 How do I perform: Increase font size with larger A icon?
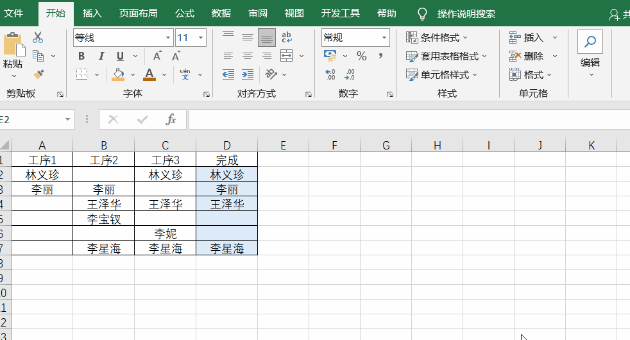(158, 56)
